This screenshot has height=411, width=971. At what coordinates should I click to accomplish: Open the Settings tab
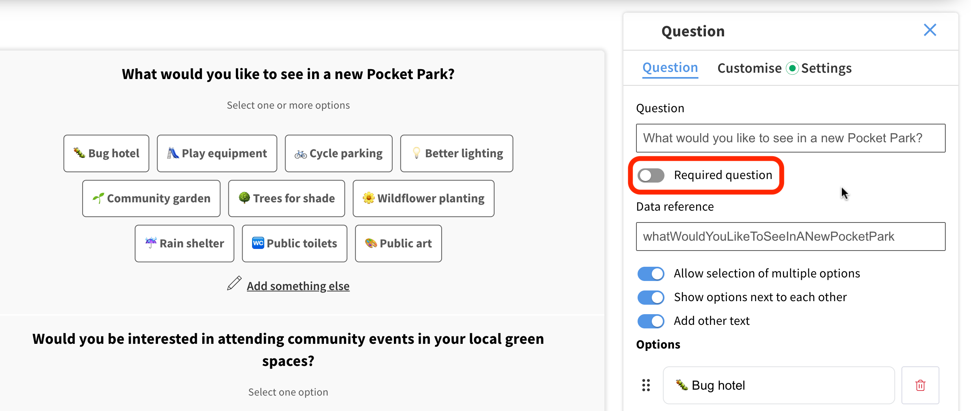pos(826,68)
